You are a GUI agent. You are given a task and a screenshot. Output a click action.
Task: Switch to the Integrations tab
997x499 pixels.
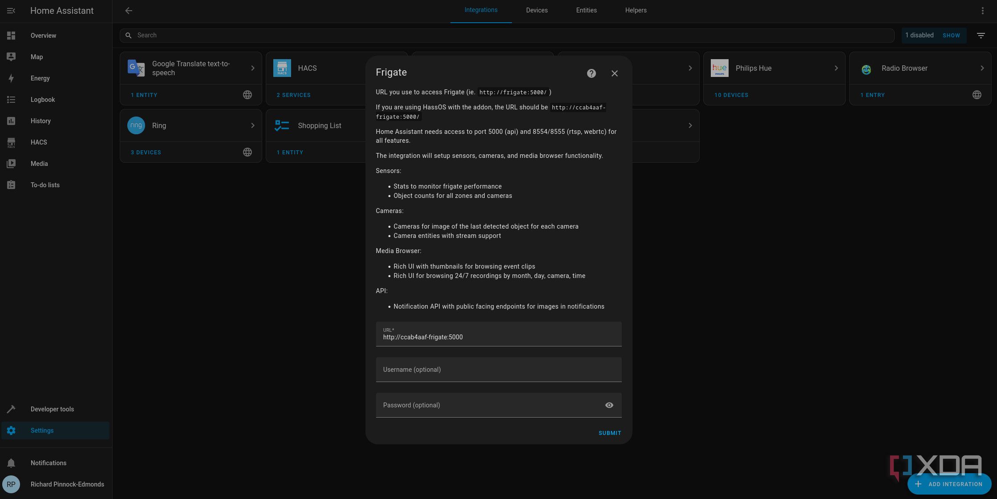tap(481, 10)
